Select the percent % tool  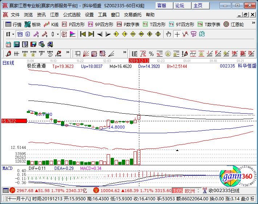pyautogui.click(x=151, y=54)
